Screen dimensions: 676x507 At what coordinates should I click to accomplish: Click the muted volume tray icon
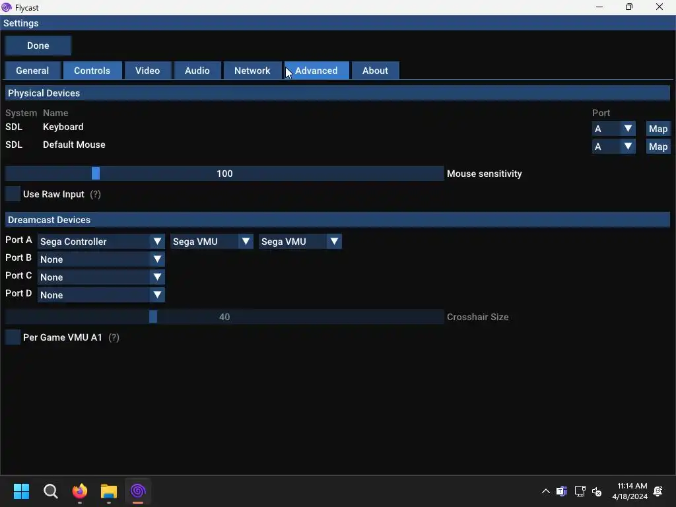tap(597, 491)
